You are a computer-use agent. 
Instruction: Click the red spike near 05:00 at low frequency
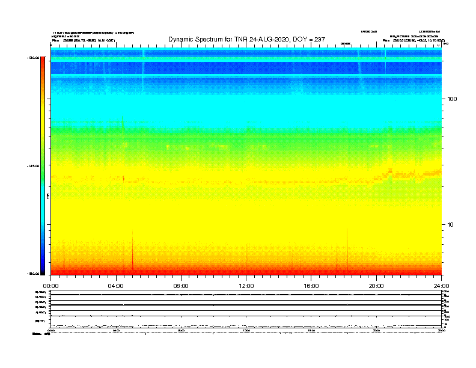tap(132, 252)
